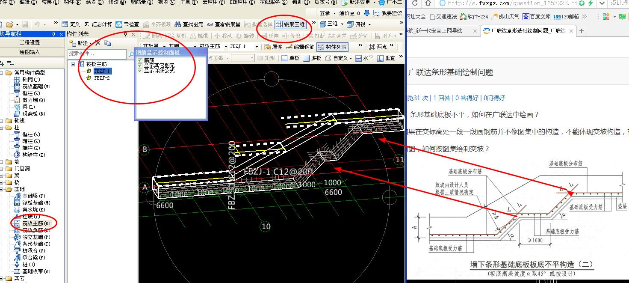Open 云检查 cloud check tool

click(x=127, y=24)
